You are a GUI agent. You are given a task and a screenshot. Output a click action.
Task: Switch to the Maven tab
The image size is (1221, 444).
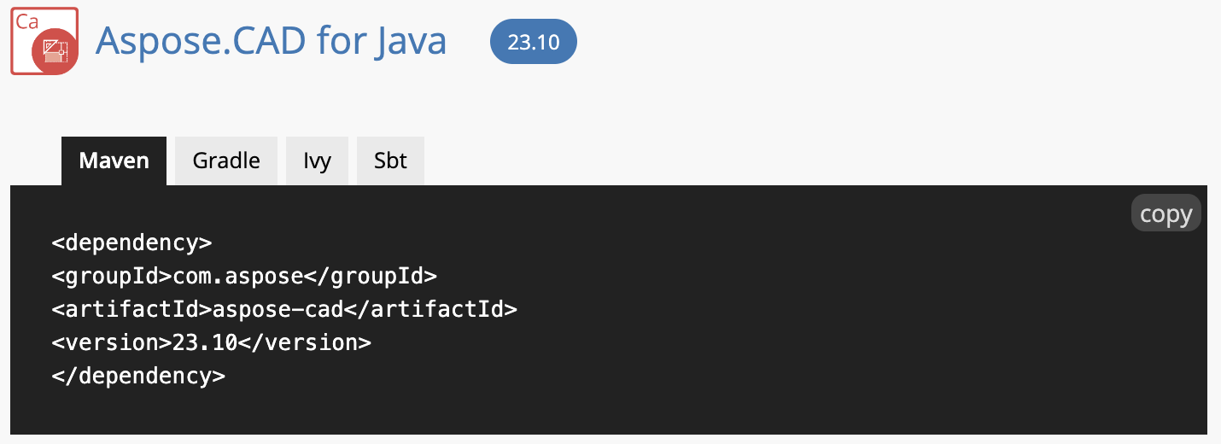point(114,161)
